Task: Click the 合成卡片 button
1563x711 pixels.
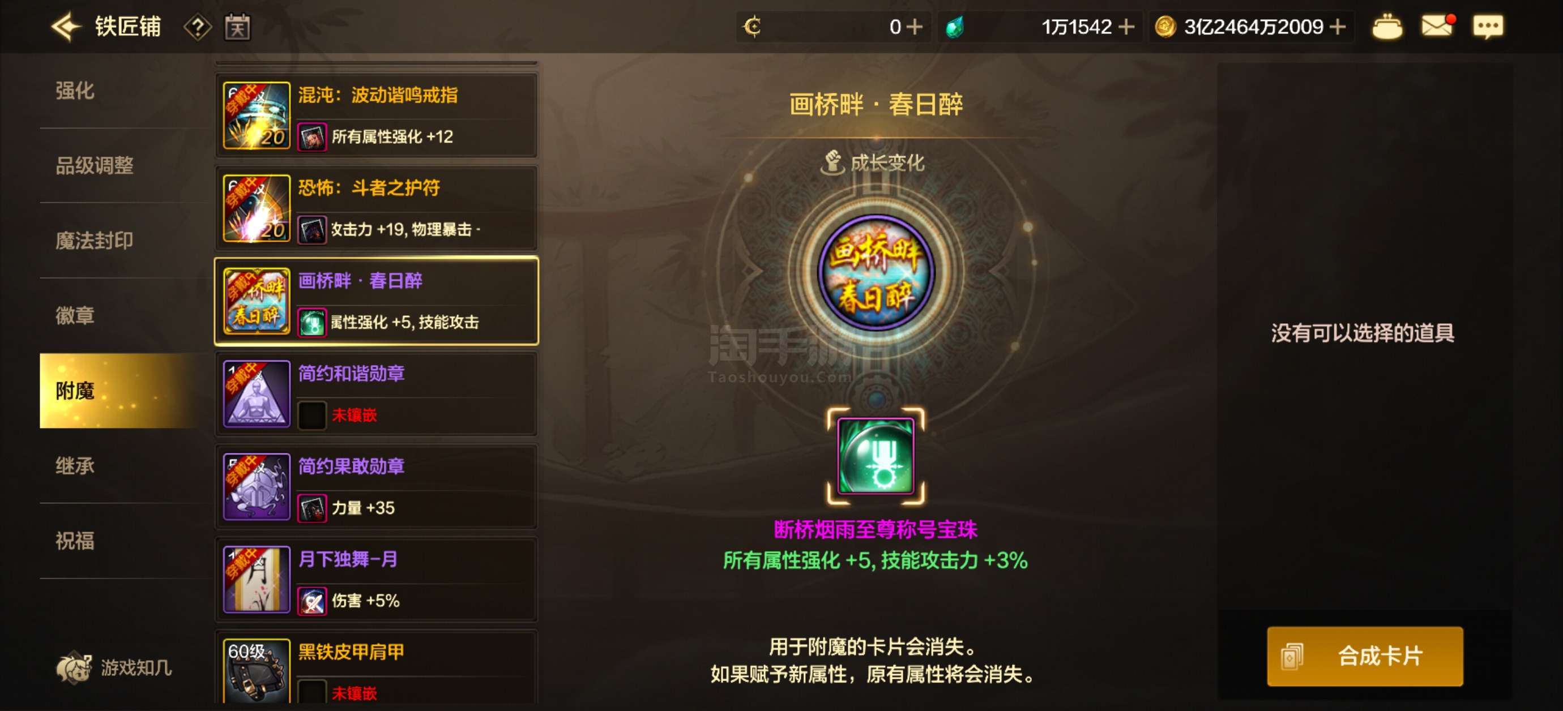Action: [1365, 656]
